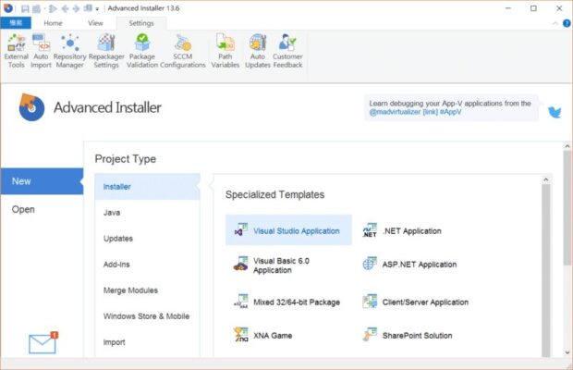The image size is (573, 370).
Task: Select the Mixed 32/64-bit Package template
Action: [x=286, y=302]
